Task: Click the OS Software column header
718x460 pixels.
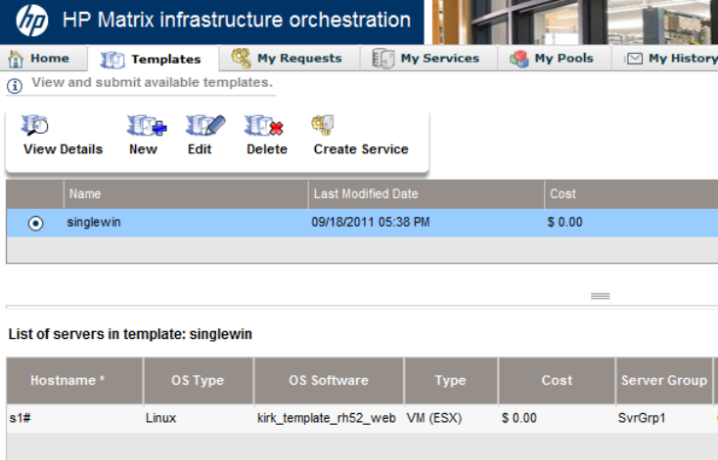Action: pyautogui.click(x=328, y=381)
